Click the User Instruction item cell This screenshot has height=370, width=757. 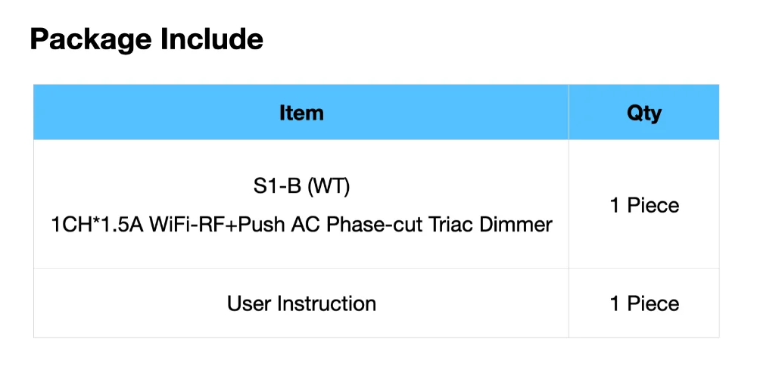point(301,303)
